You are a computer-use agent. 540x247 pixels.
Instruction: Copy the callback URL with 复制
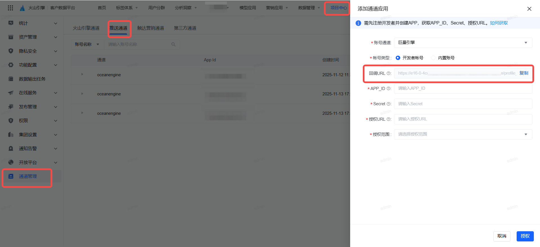click(524, 73)
